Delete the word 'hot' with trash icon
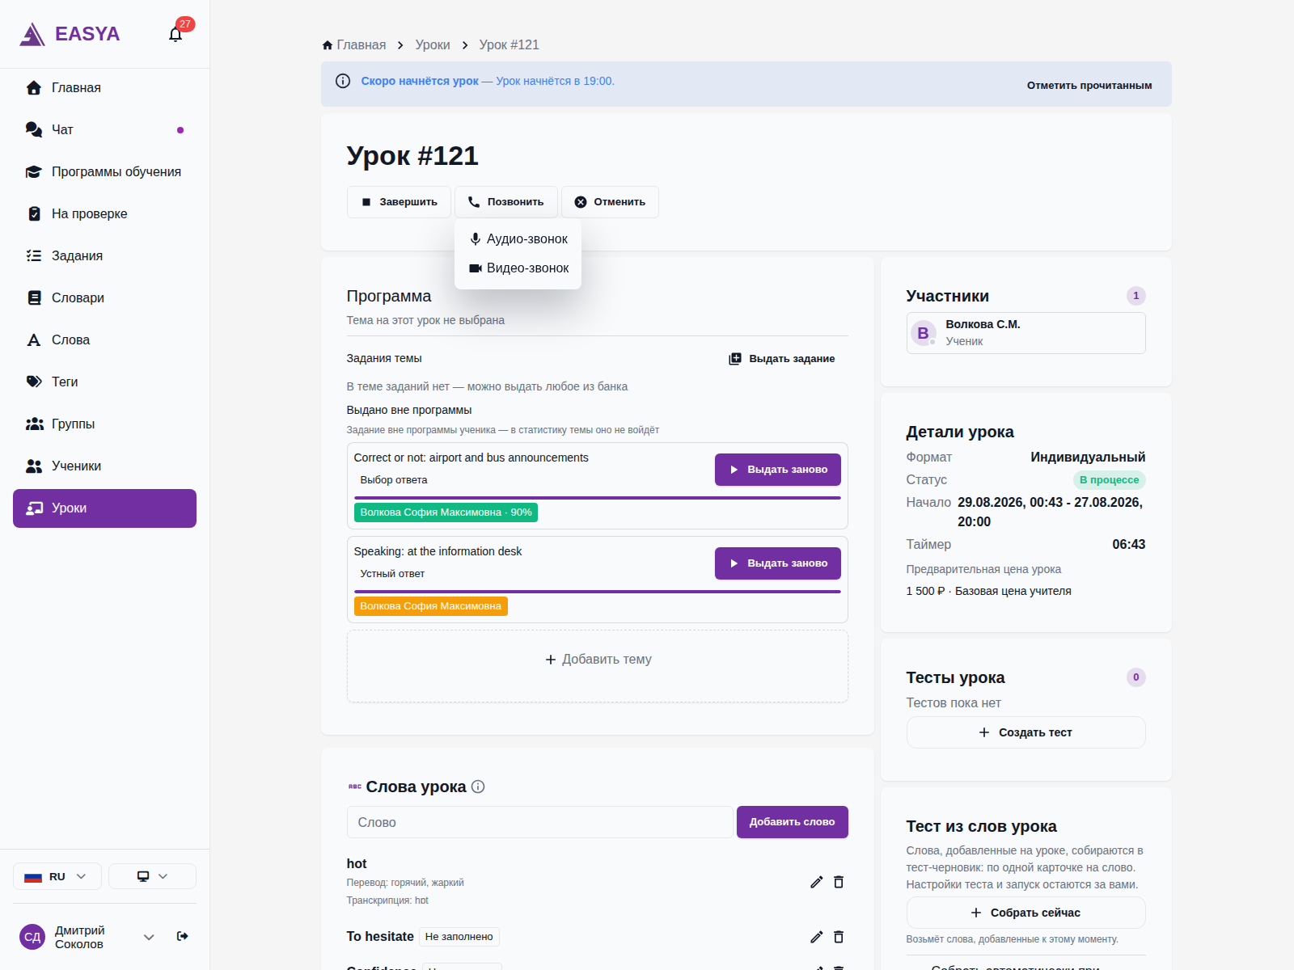 [x=839, y=882]
